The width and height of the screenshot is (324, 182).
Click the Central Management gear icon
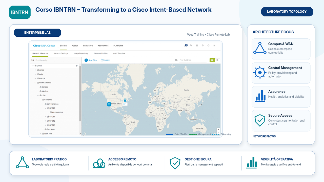point(260,73)
